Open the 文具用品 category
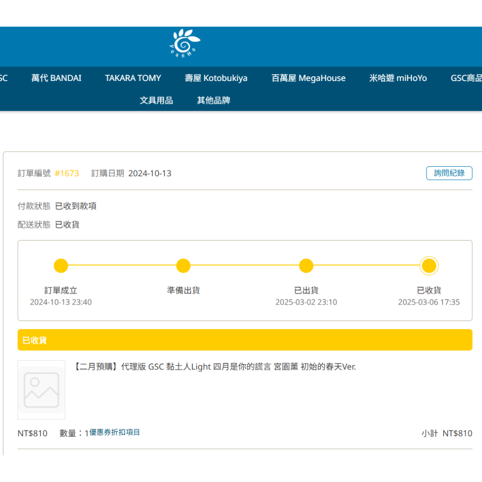Screen dimensions: 482x482 156,100
